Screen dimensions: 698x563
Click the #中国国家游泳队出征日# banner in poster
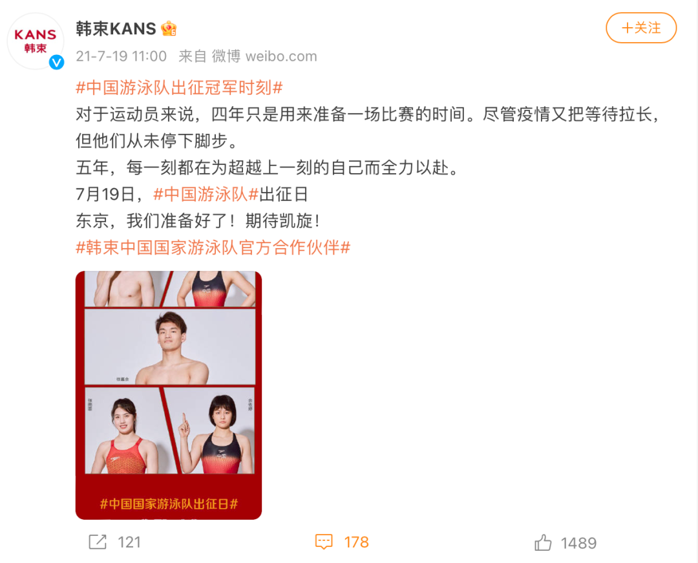tap(169, 504)
